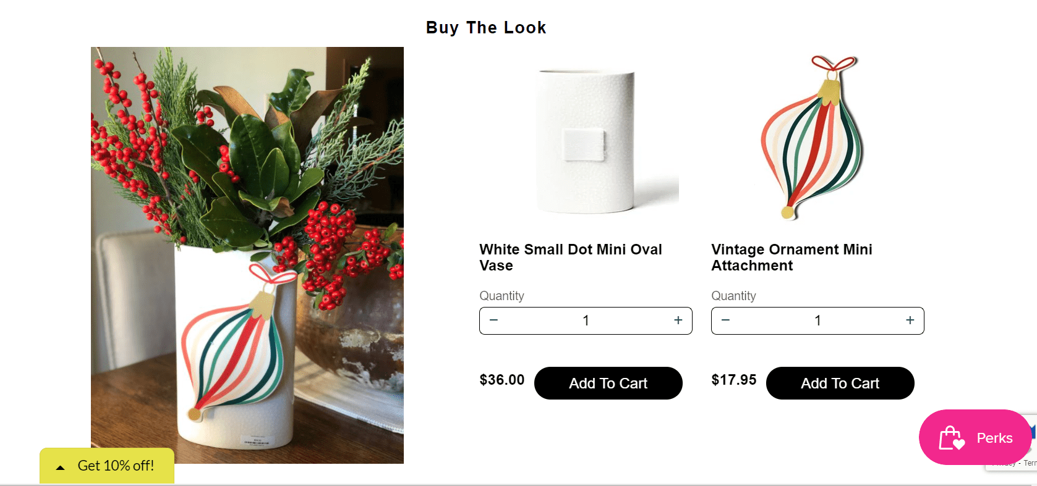Add White Small Dot Mini Oval Vase to cart

click(608, 383)
